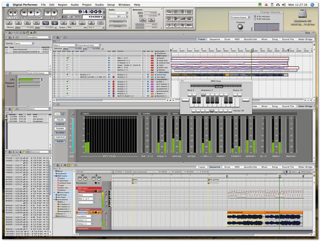Click the Record button in transport

(x=54, y=12)
